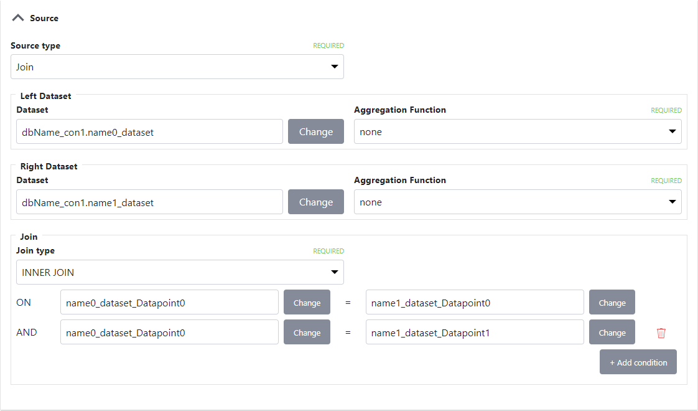Image resolution: width=698 pixels, height=411 pixels.
Task: Open Left Dataset Aggregation Function dropdown
Action: [x=518, y=131]
